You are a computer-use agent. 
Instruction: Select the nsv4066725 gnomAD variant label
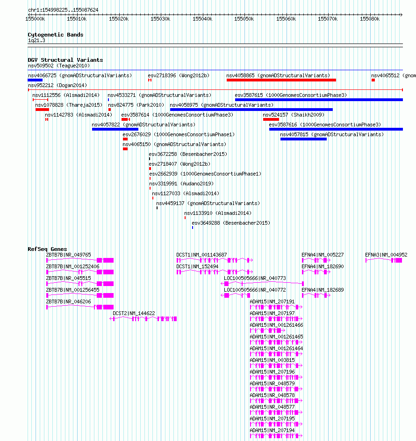(80, 76)
